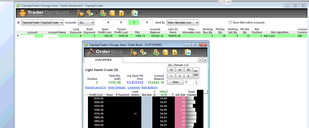Screen dimensions: 309x128
Task: Click the gears with money icon in Trader Dashboard
Action: pyautogui.click(x=91, y=13)
